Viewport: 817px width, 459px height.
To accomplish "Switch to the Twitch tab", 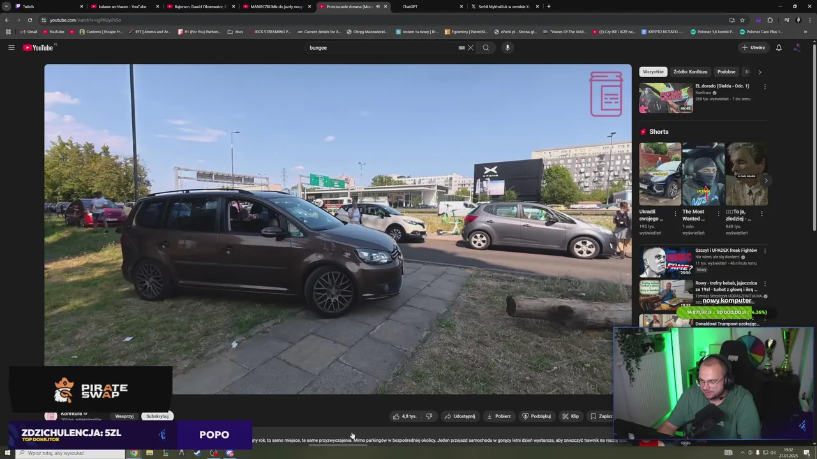I will click(x=47, y=6).
